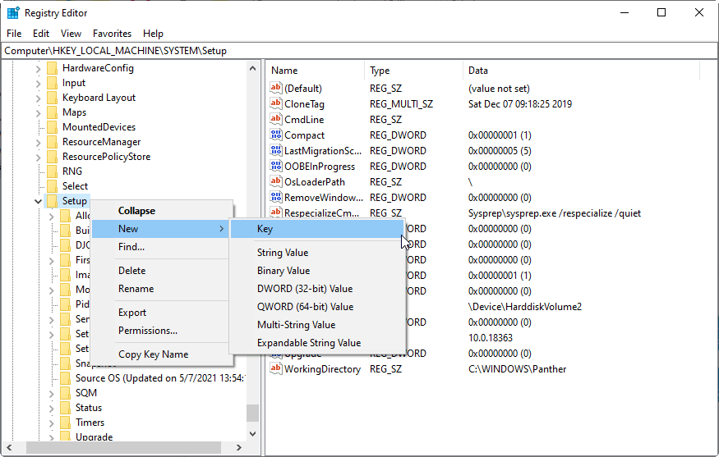Click the SQM folder icon
The image size is (719, 457).
(66, 393)
